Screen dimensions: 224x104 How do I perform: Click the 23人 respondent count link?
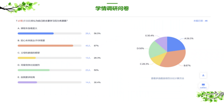(x=88, y=70)
